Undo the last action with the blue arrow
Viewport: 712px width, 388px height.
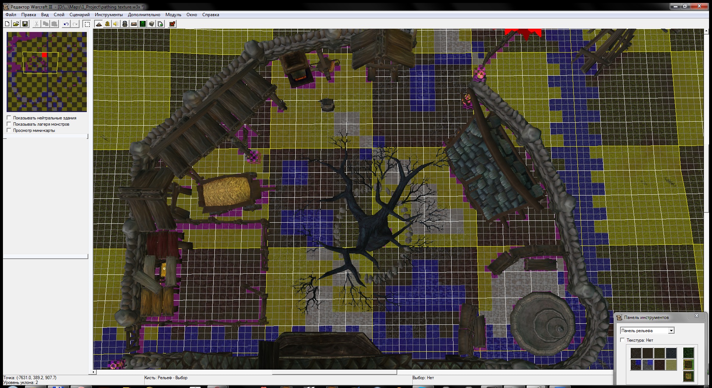[x=66, y=24]
